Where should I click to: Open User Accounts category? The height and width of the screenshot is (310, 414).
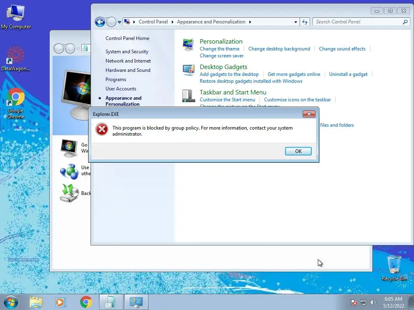point(120,89)
